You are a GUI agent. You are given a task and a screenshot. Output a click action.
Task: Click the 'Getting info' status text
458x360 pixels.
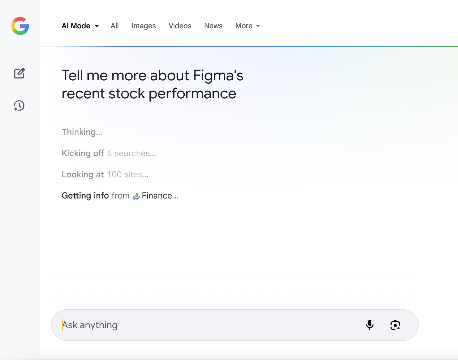click(85, 196)
